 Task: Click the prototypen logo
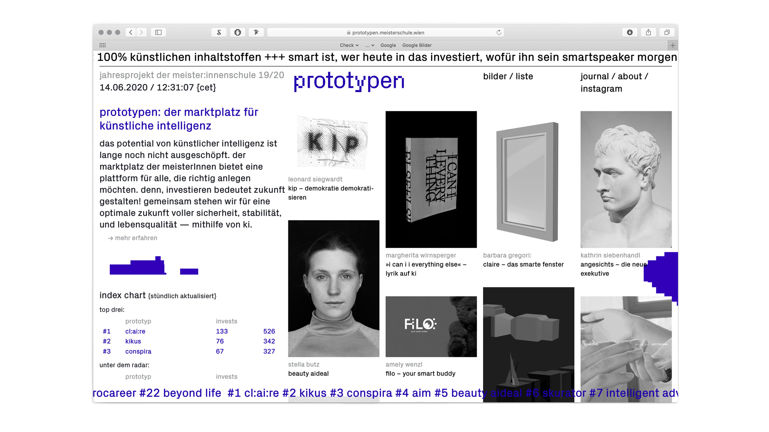point(349,82)
